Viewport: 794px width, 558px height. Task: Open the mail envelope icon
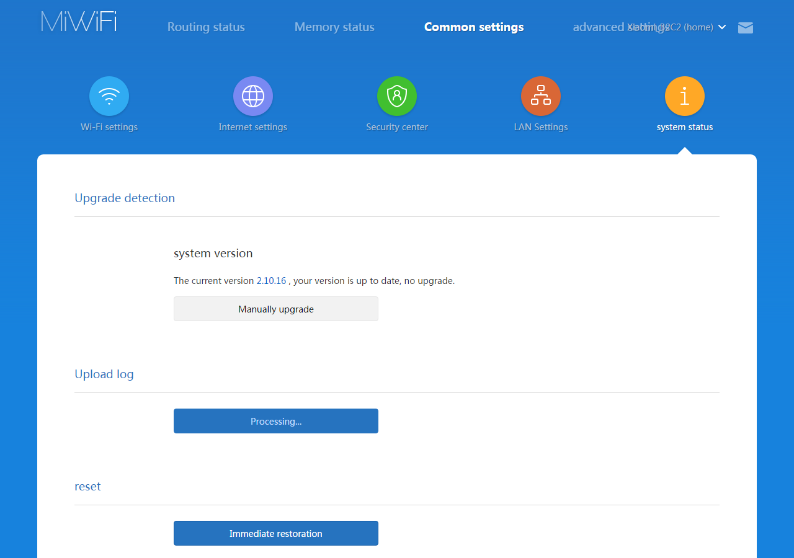[746, 27]
